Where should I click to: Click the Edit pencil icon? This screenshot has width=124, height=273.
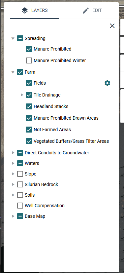(x=86, y=11)
